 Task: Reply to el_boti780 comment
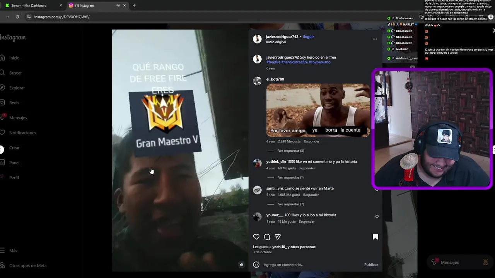(311, 141)
